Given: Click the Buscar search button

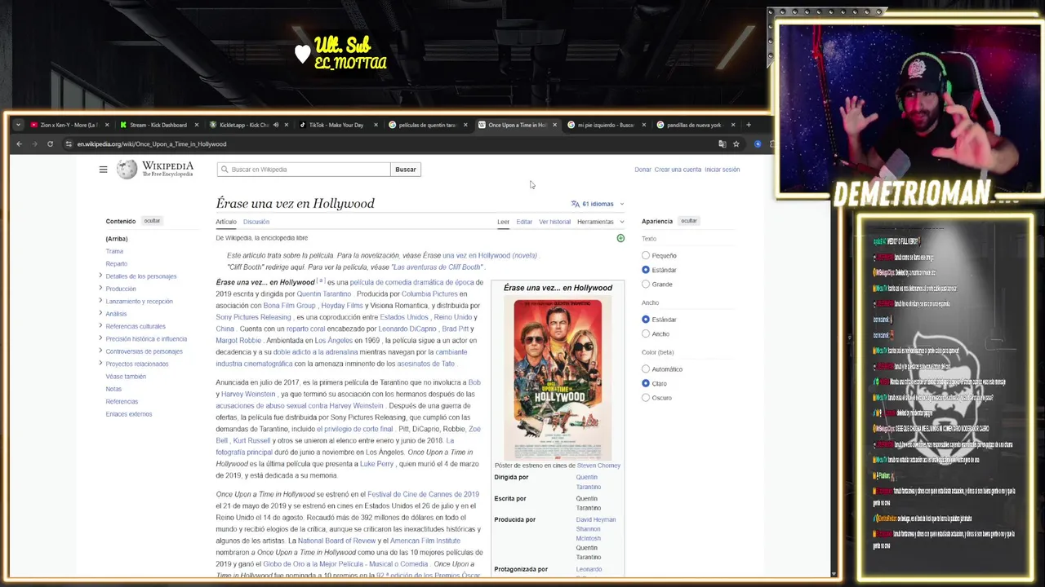Looking at the screenshot, I should (406, 170).
